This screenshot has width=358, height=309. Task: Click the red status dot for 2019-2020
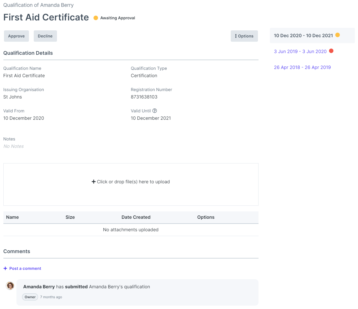click(x=331, y=51)
